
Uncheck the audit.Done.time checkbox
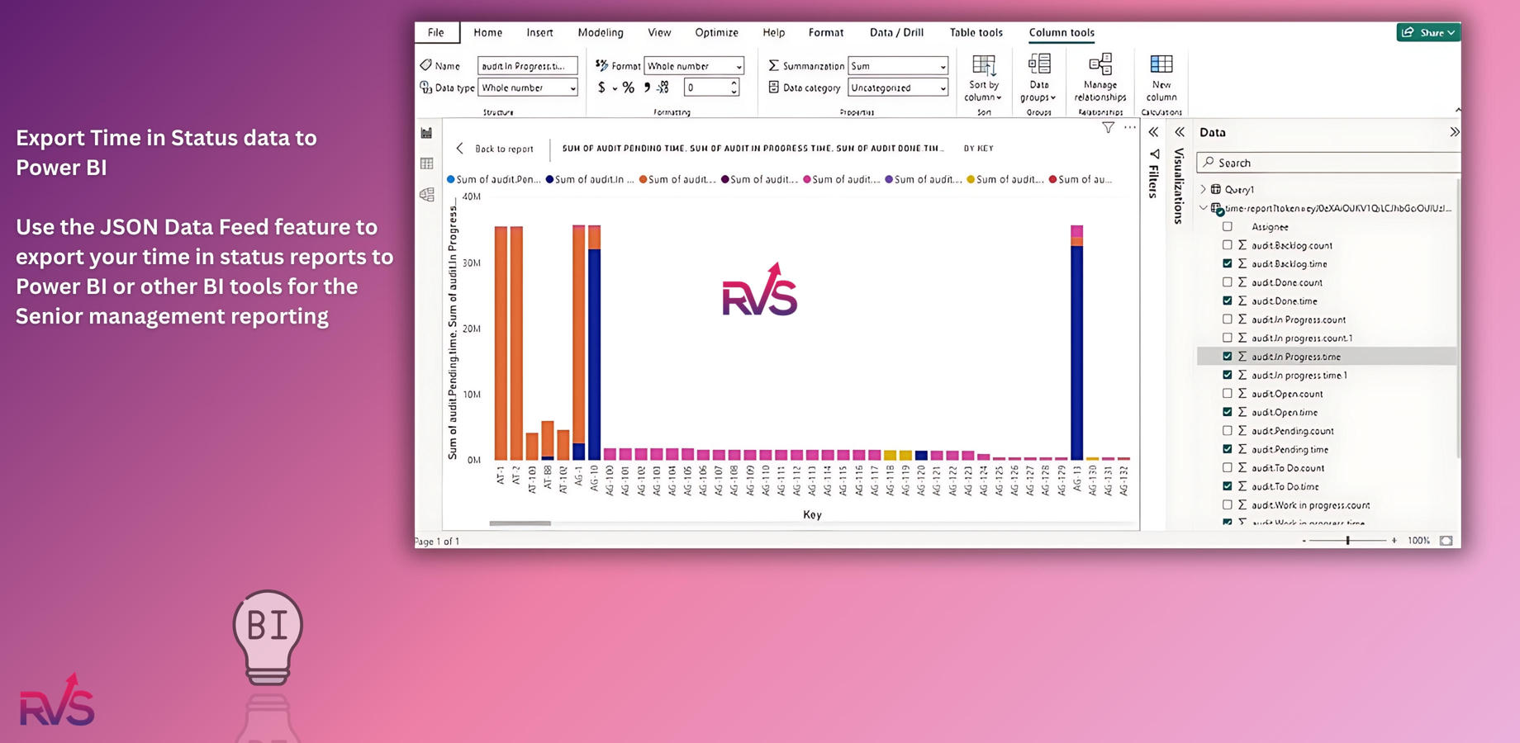pyautogui.click(x=1228, y=301)
